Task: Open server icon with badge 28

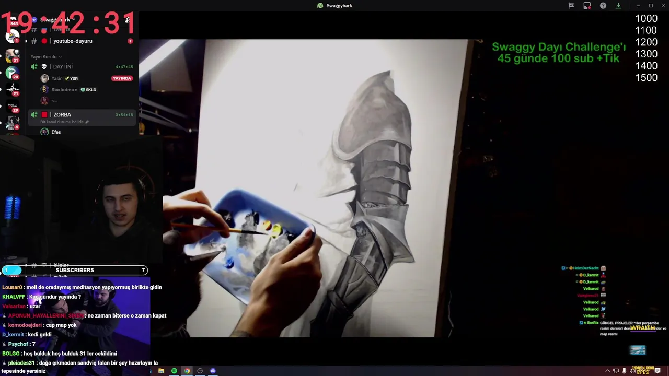Action: point(13,73)
